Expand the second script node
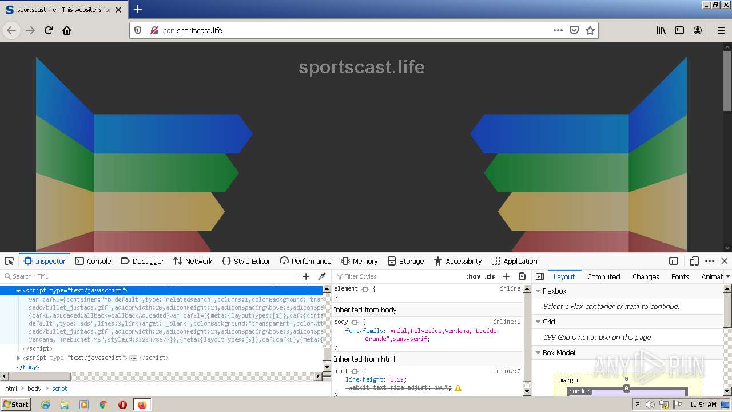 [18, 358]
